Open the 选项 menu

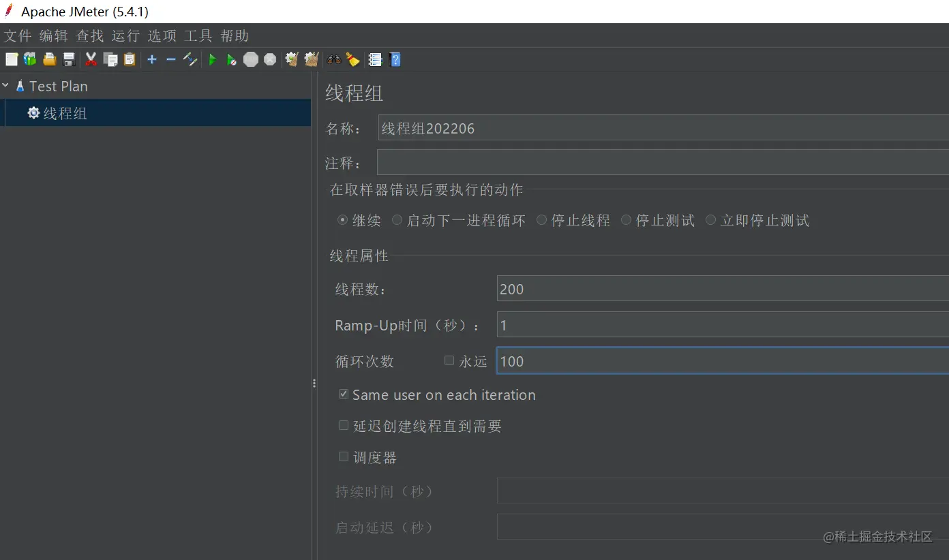(x=162, y=35)
